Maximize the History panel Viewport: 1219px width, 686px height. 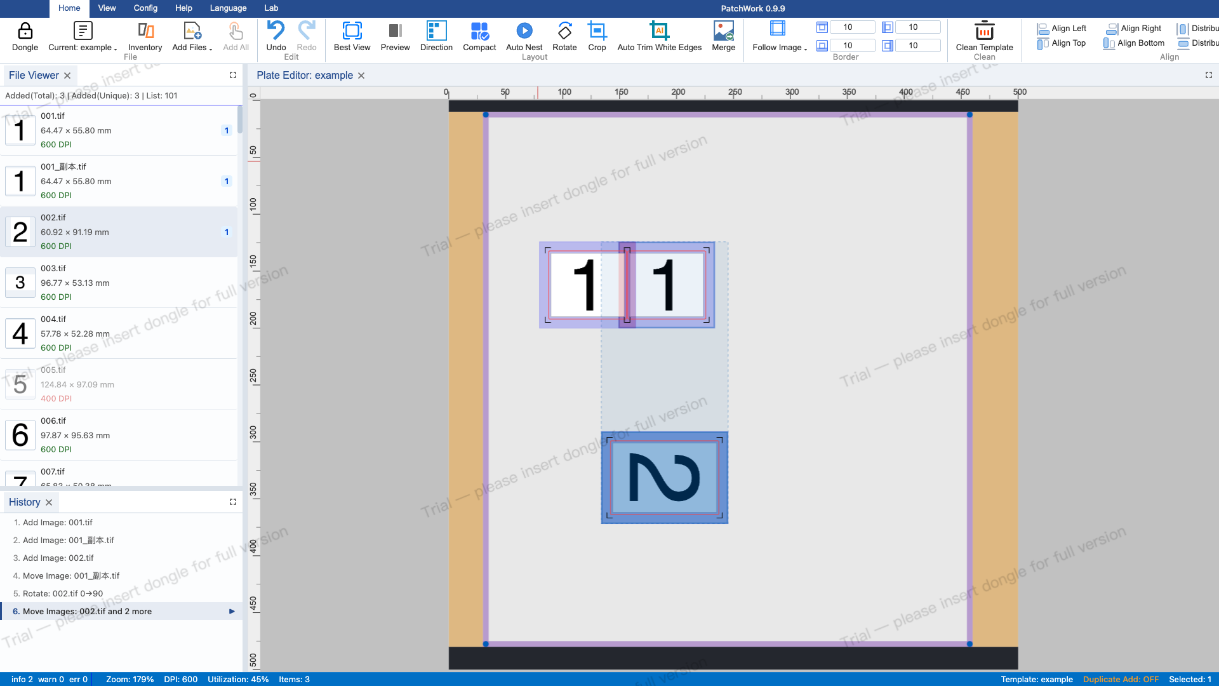click(x=233, y=502)
